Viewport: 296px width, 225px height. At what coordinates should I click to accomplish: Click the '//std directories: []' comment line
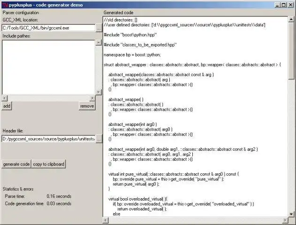click(x=121, y=20)
